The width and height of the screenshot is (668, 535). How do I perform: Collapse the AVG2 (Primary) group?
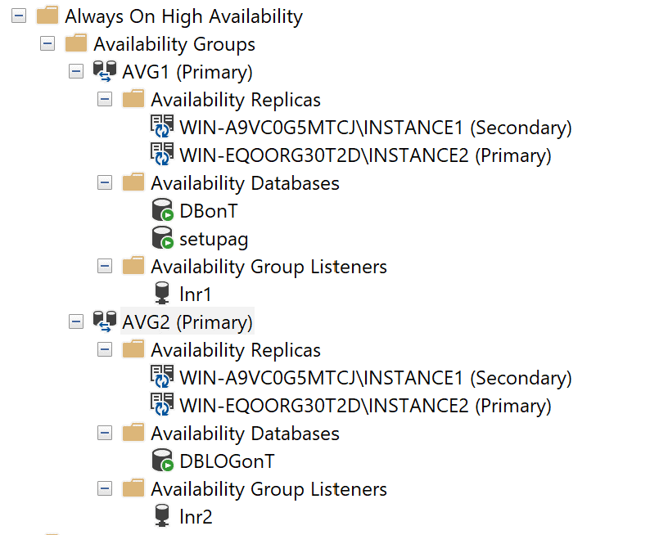click(76, 322)
